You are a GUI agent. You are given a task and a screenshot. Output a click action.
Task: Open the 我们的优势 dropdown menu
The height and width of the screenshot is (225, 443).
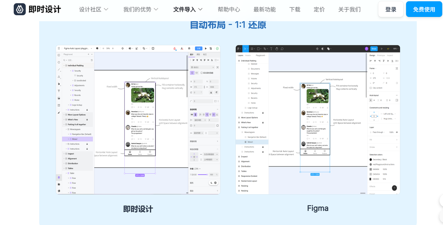click(141, 9)
